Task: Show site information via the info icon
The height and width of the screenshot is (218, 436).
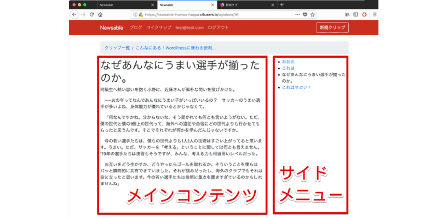Action: (135, 15)
